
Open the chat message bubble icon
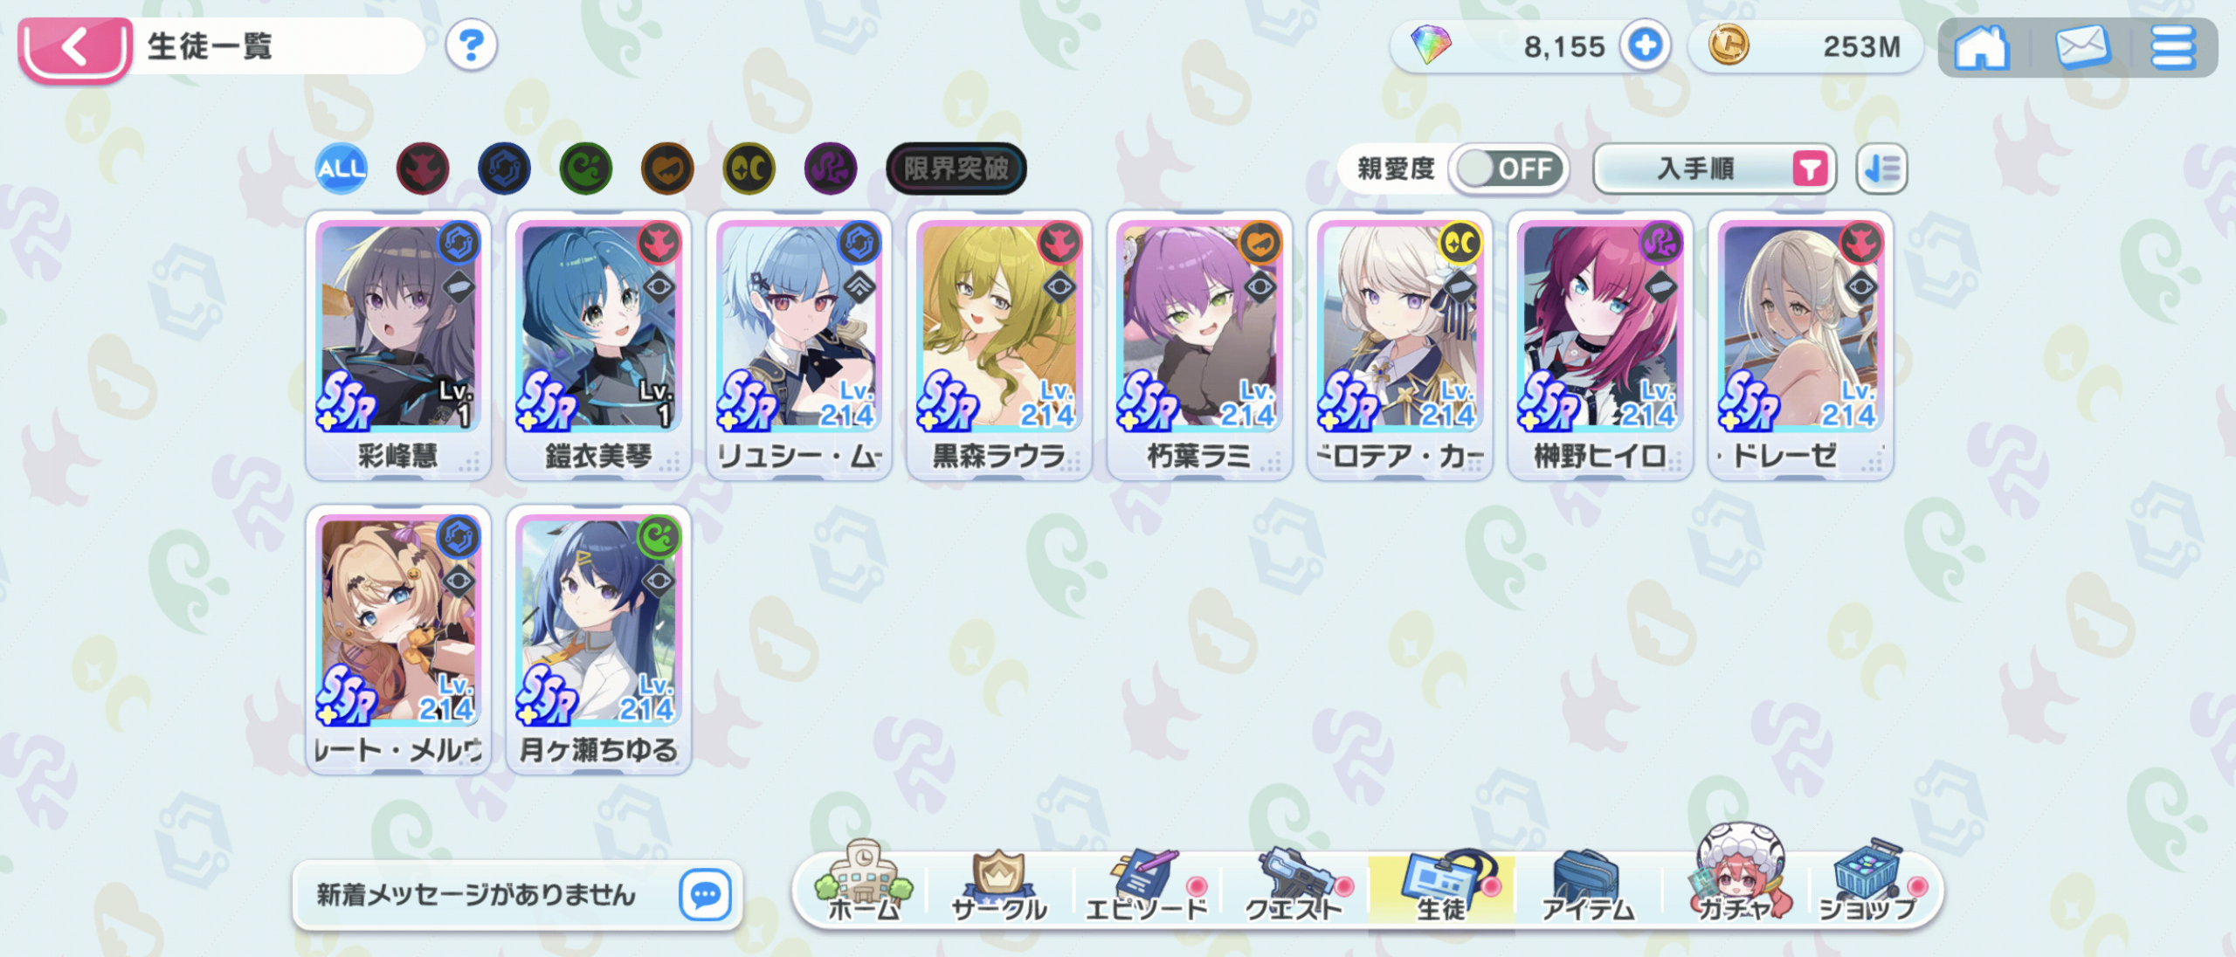(x=705, y=895)
